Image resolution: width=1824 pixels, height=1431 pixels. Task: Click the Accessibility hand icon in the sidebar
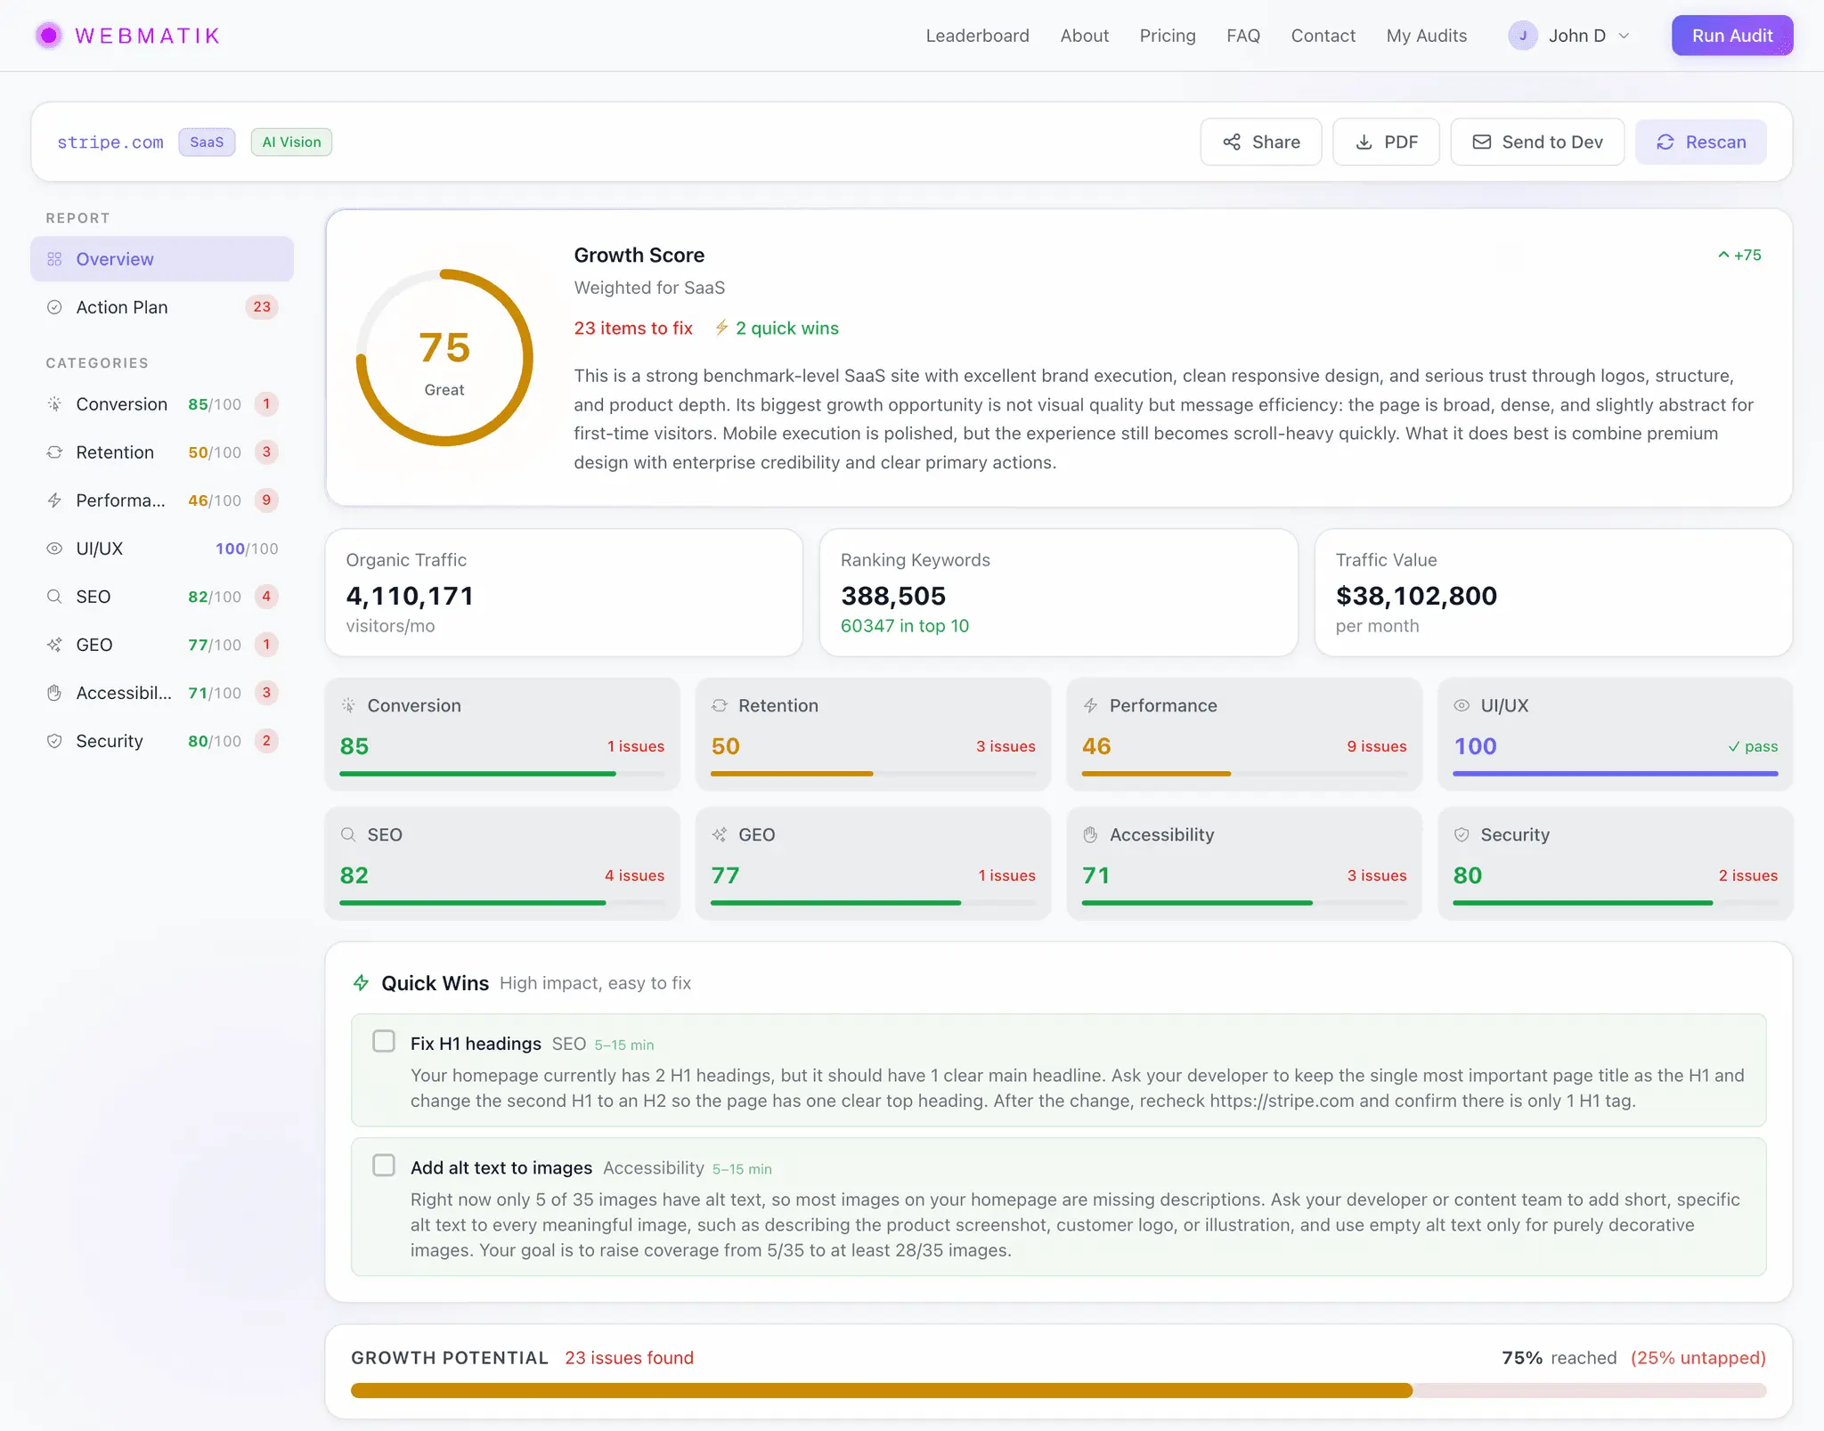[54, 693]
